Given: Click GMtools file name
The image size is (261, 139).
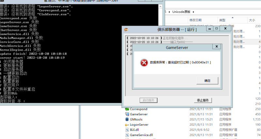Looking at the screenshot, I should [x=136, y=119].
